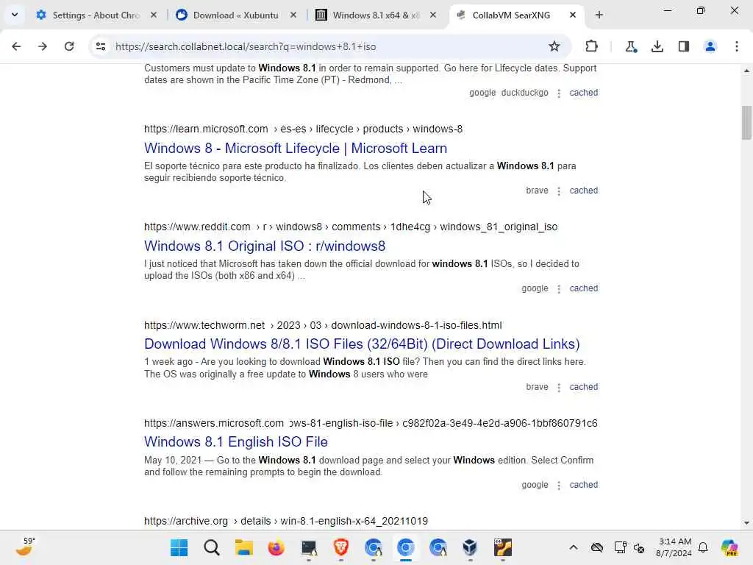
Task: Open a new browser tab
Action: pos(599,15)
